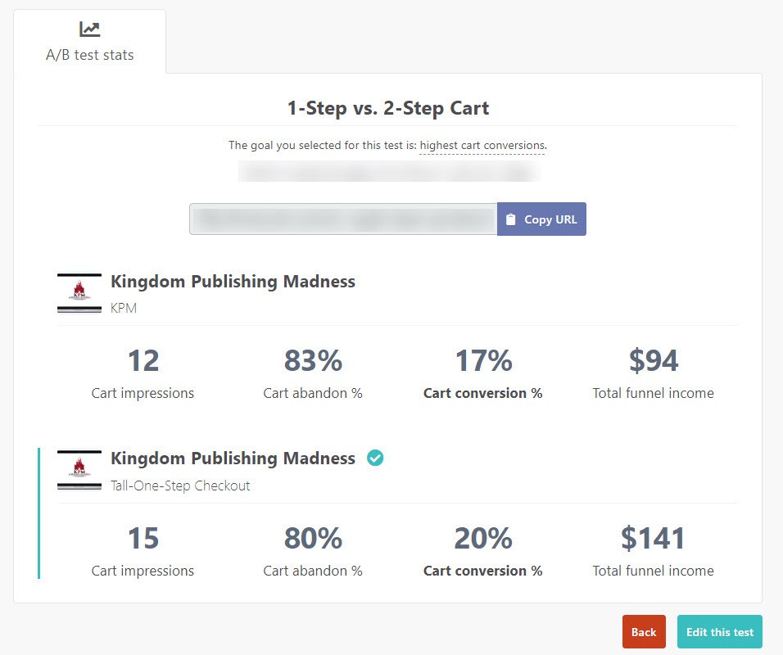783x655 pixels.
Task: Click the Copy URL button
Action: point(542,219)
